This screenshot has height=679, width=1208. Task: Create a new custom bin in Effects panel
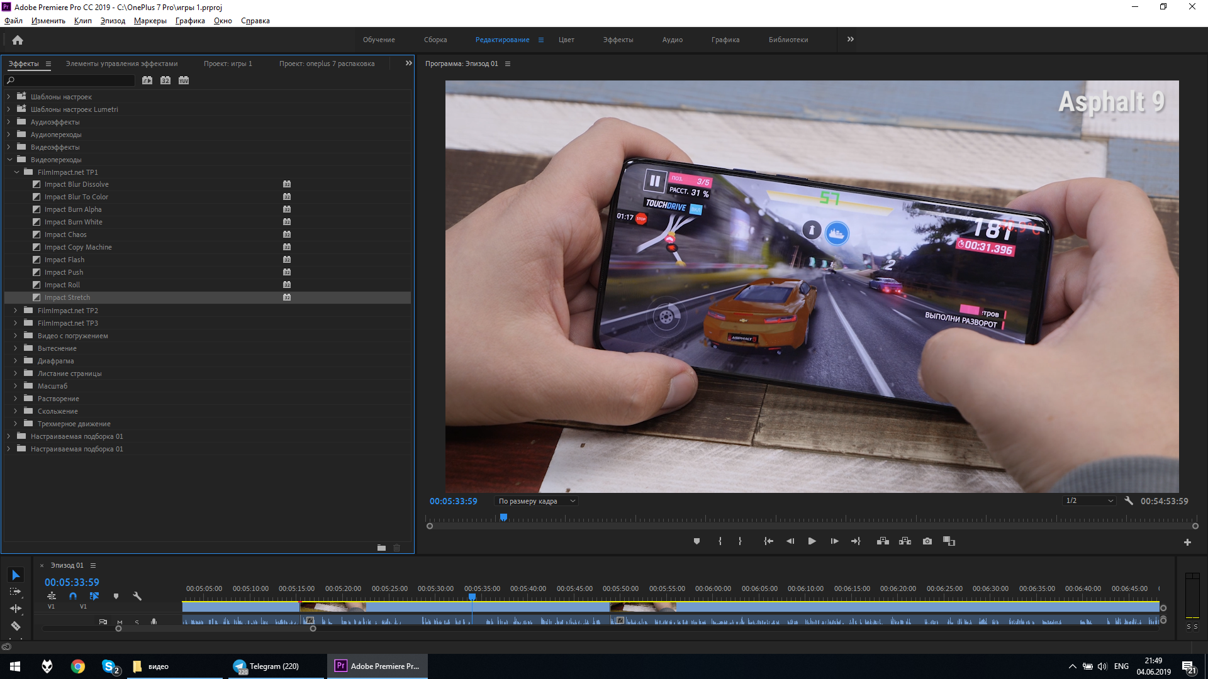point(381,548)
